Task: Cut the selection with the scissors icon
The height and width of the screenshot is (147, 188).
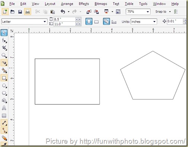Action: 38,12
